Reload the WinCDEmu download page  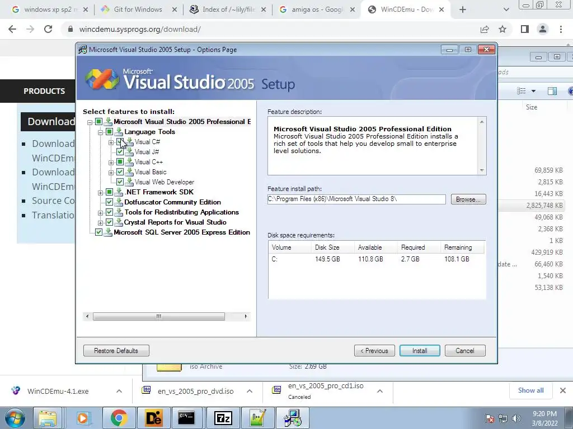pyautogui.click(x=48, y=29)
